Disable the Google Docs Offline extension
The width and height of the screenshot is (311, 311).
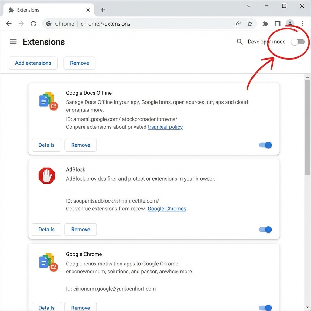(265, 145)
